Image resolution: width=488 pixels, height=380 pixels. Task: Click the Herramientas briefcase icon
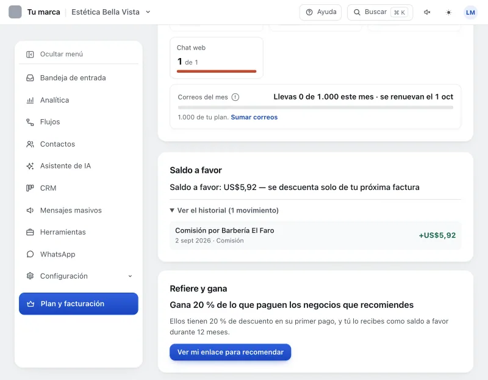[30, 232]
